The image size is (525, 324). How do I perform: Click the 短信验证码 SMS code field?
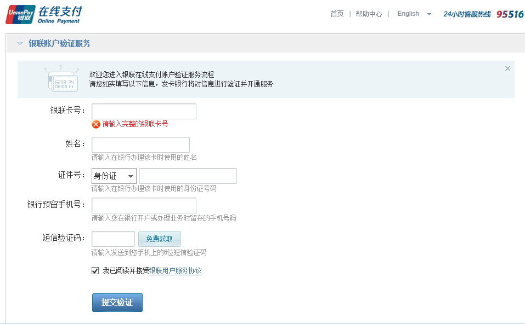click(113, 239)
